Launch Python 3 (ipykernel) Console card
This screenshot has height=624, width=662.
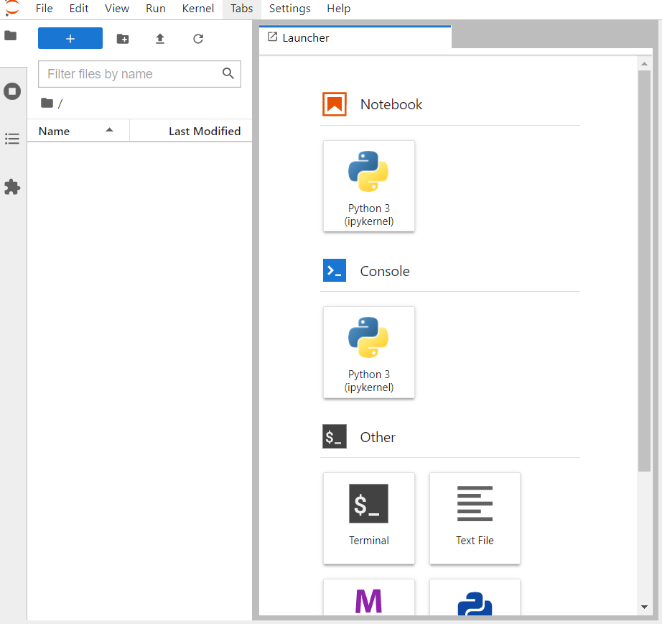click(x=368, y=352)
